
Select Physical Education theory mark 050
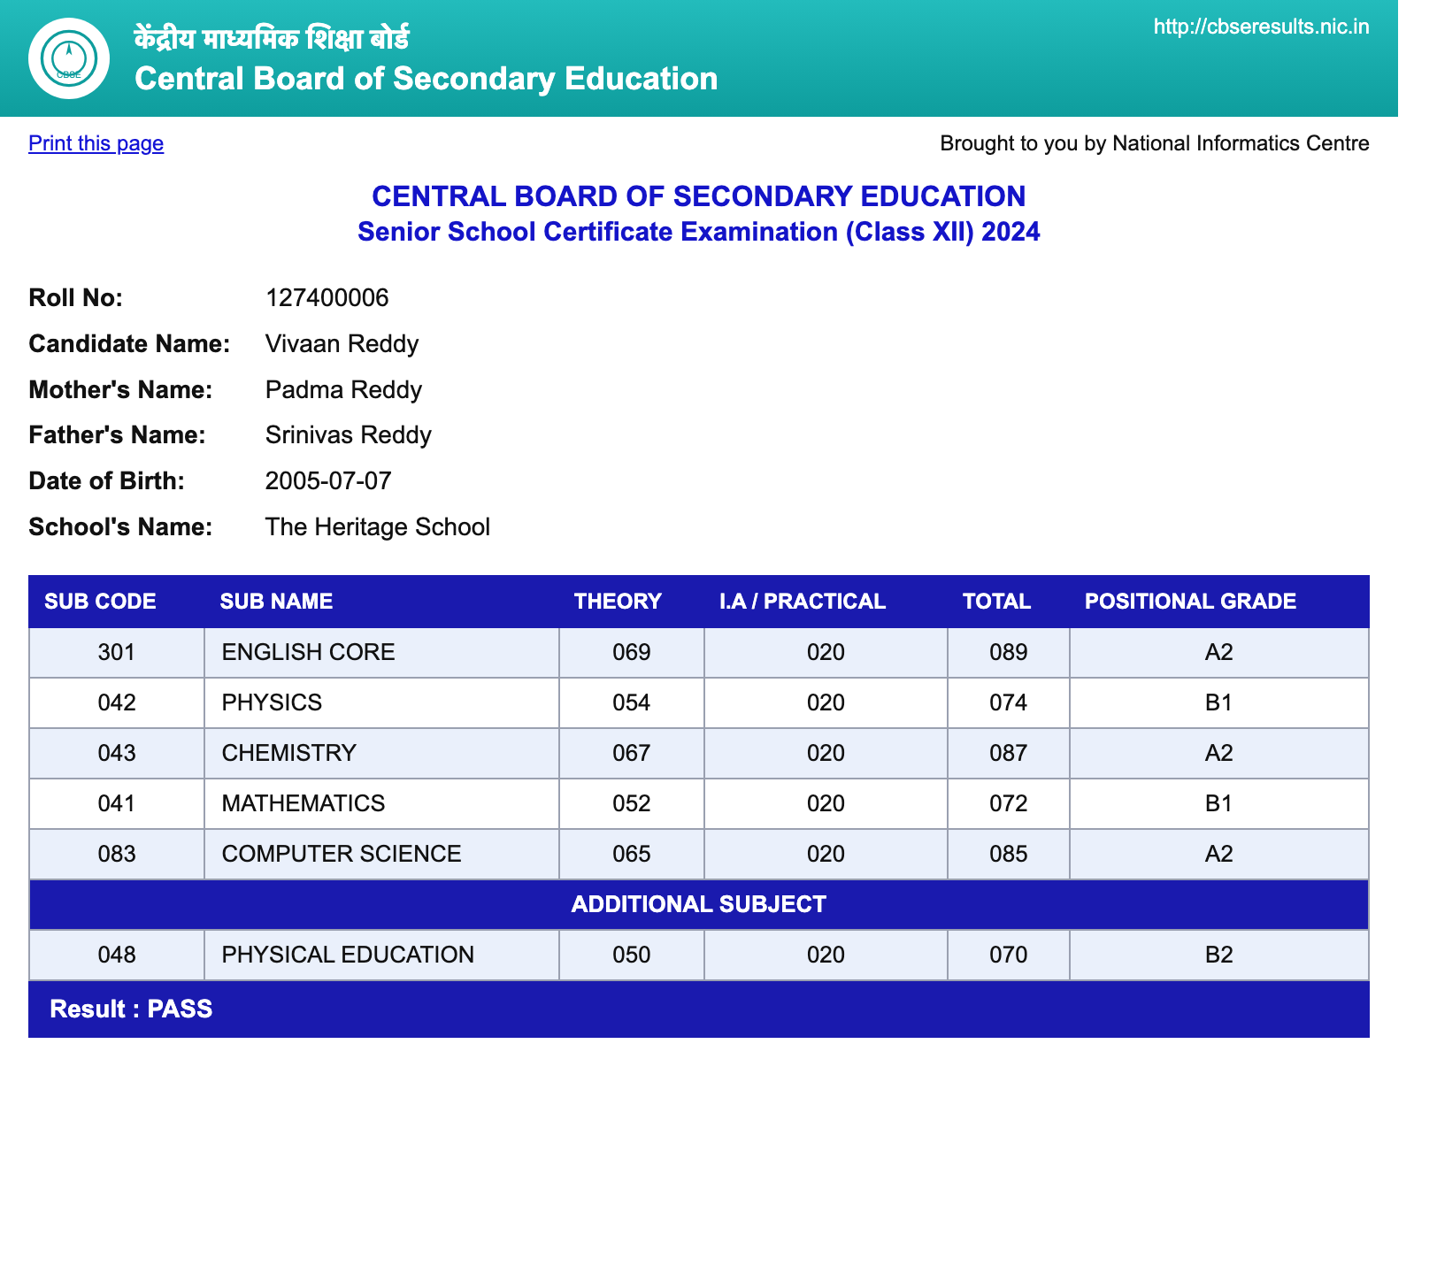pyautogui.click(x=632, y=955)
